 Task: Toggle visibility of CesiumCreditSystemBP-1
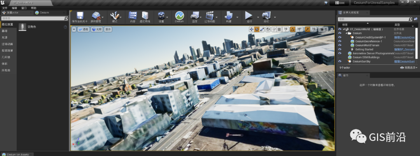[339, 37]
